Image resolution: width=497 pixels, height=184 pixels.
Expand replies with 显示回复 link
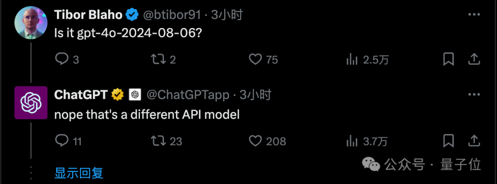(x=79, y=173)
